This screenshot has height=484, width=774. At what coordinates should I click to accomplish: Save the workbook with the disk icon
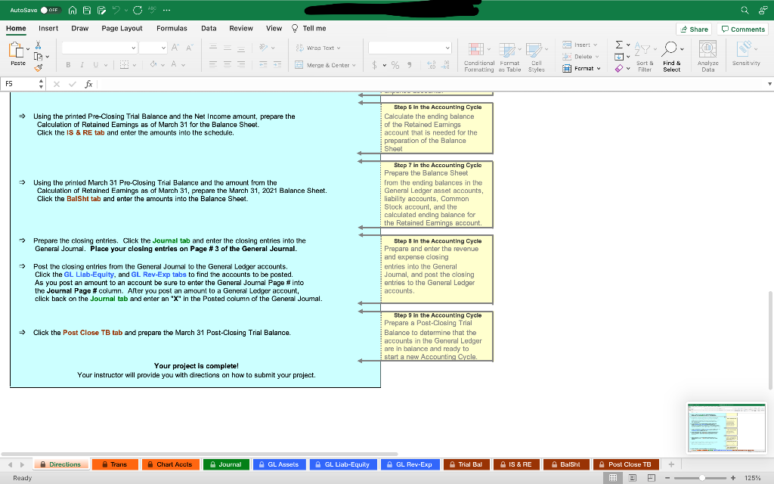point(87,10)
